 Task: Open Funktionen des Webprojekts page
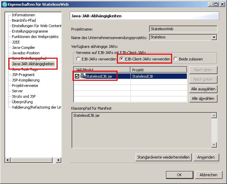tap(35, 37)
